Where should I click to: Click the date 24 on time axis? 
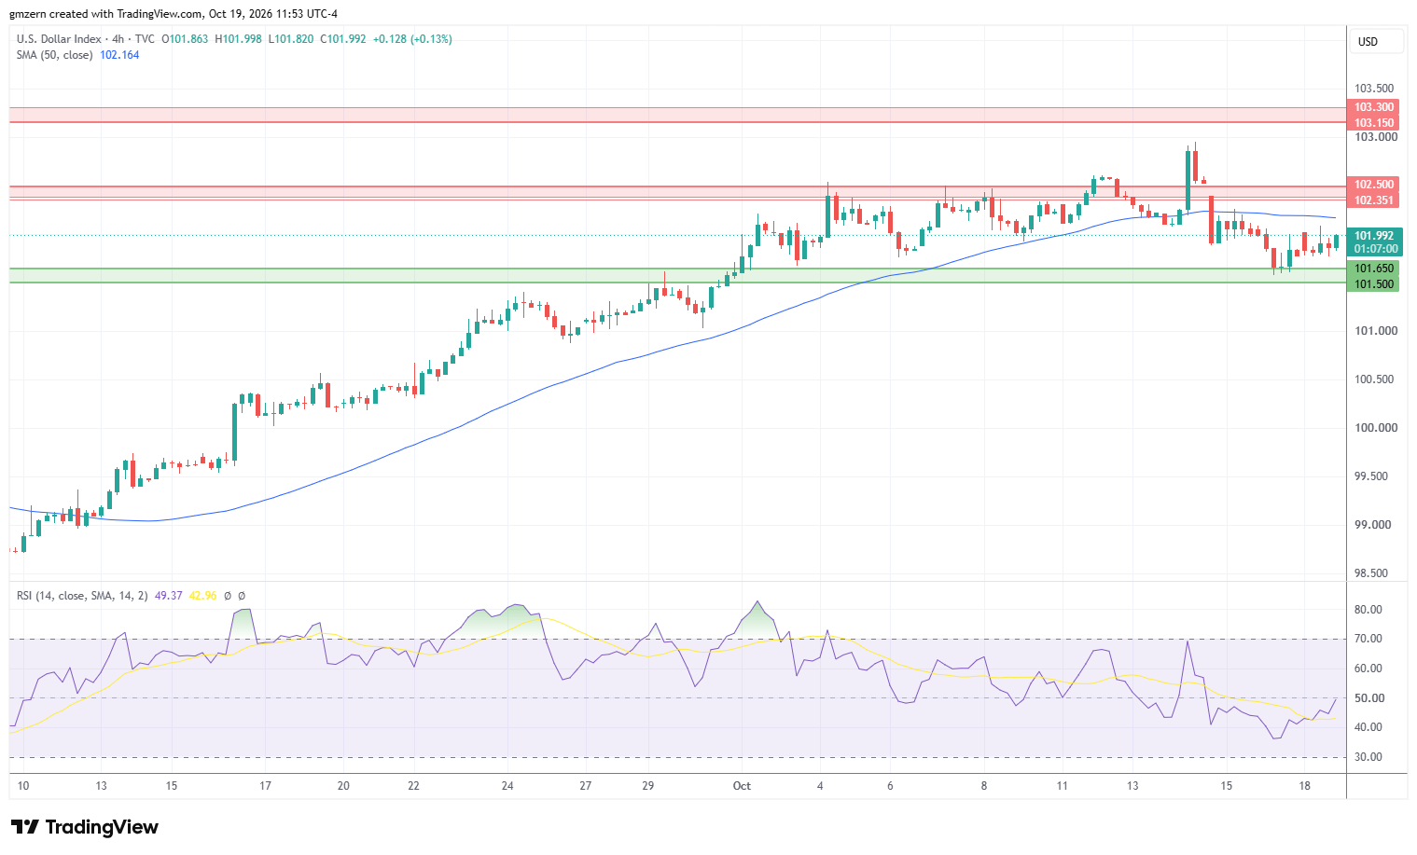tap(507, 786)
